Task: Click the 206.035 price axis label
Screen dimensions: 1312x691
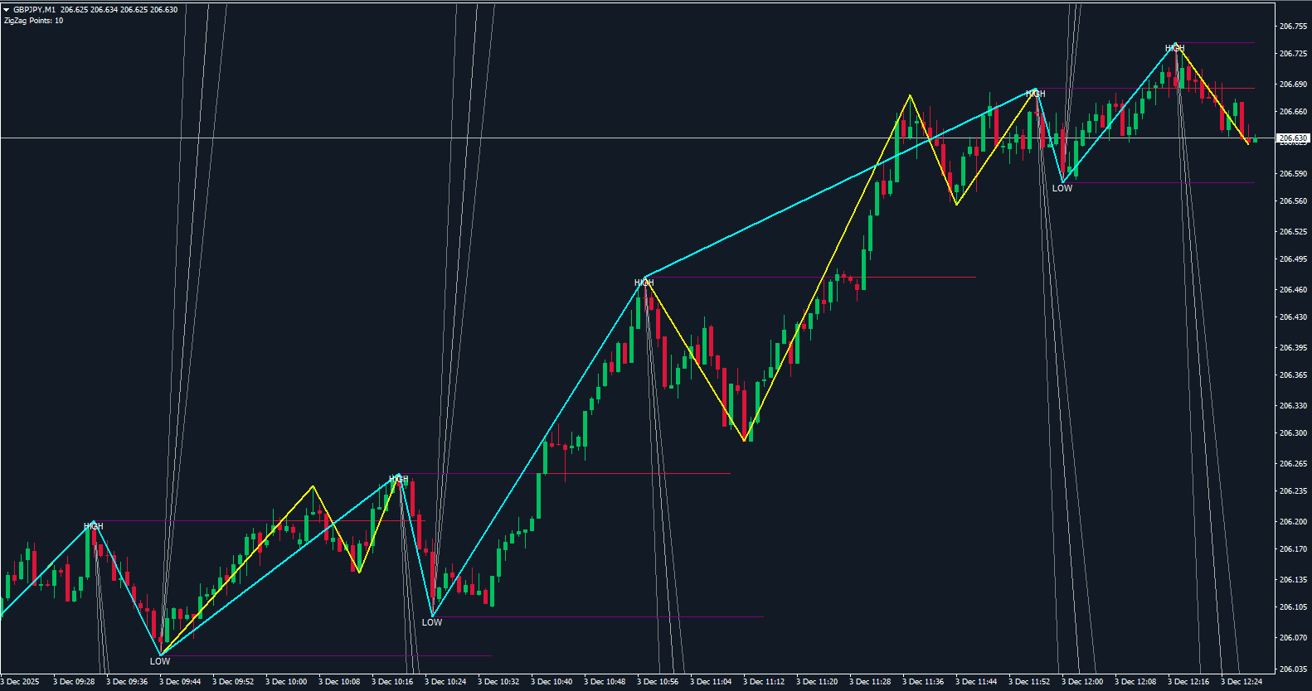Action: pyautogui.click(x=1293, y=669)
